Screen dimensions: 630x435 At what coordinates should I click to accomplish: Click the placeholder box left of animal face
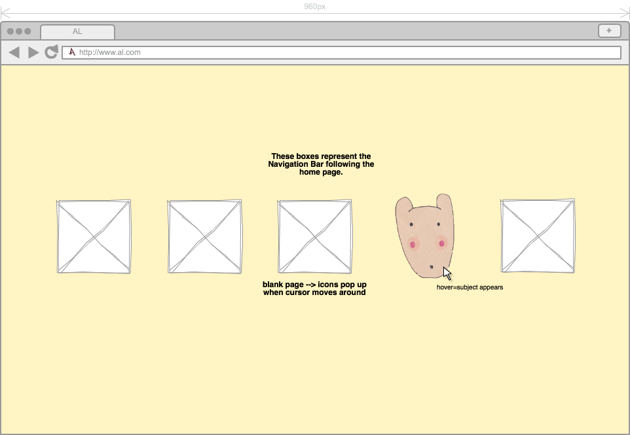[315, 236]
